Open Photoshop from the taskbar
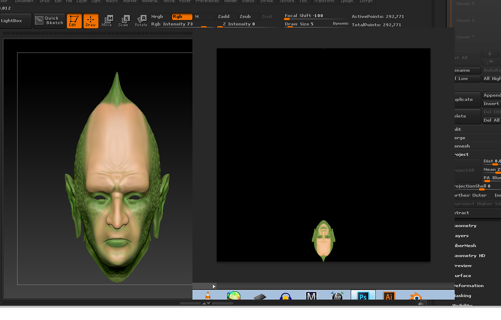The height and width of the screenshot is (320, 501). pos(363,295)
